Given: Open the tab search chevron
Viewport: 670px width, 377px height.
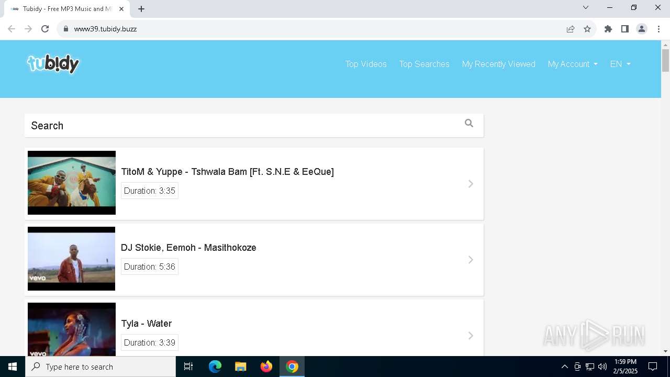Looking at the screenshot, I should tap(586, 7).
